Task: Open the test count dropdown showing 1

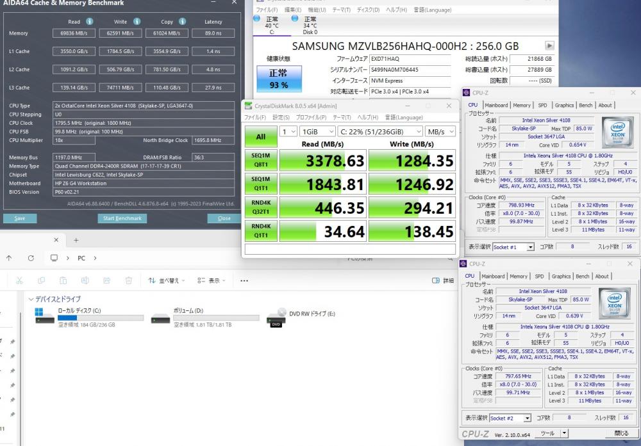Action: click(x=288, y=131)
